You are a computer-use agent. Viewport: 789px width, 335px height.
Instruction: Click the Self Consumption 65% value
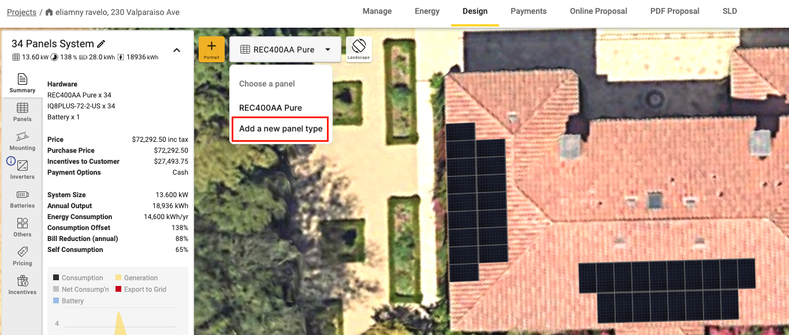pos(182,250)
